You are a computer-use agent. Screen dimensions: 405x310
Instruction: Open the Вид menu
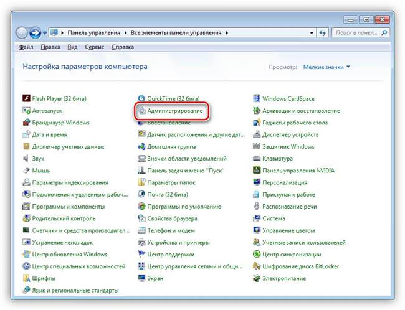point(72,47)
